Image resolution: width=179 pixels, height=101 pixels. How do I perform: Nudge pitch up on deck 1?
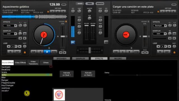point(65,52)
